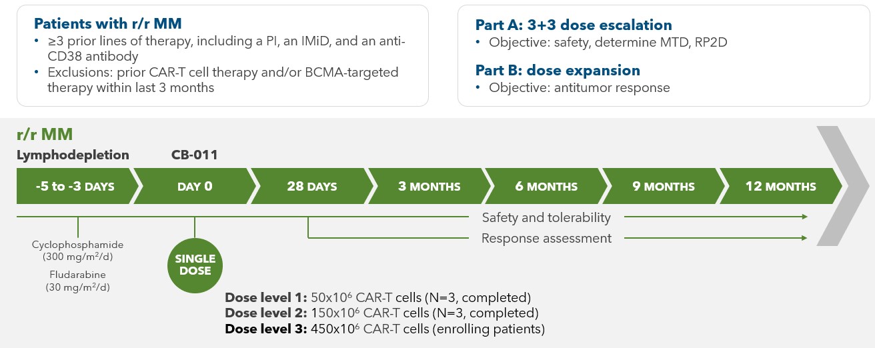Click the 9 MONTHS timeline segment

pyautogui.click(x=663, y=186)
